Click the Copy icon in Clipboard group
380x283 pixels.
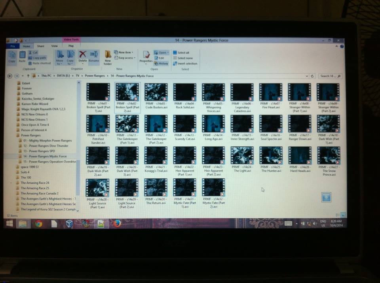point(12,56)
